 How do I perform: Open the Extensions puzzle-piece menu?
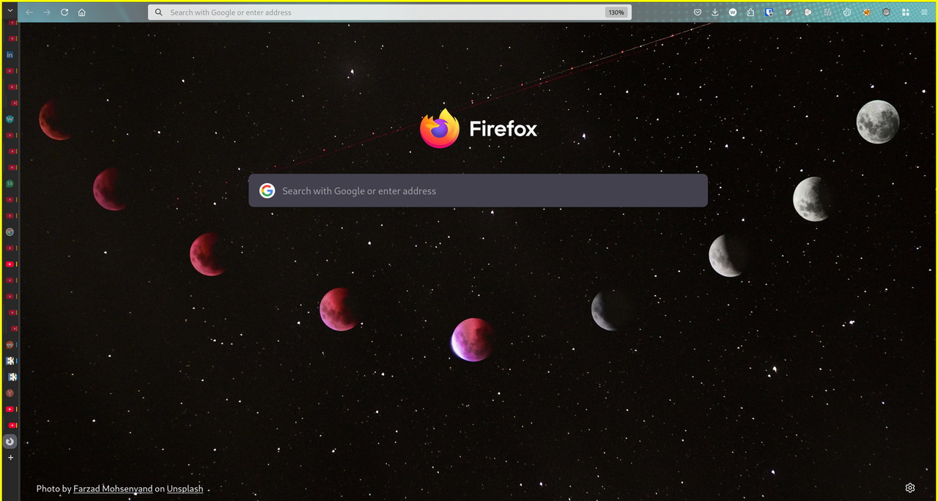pyautogui.click(x=751, y=12)
